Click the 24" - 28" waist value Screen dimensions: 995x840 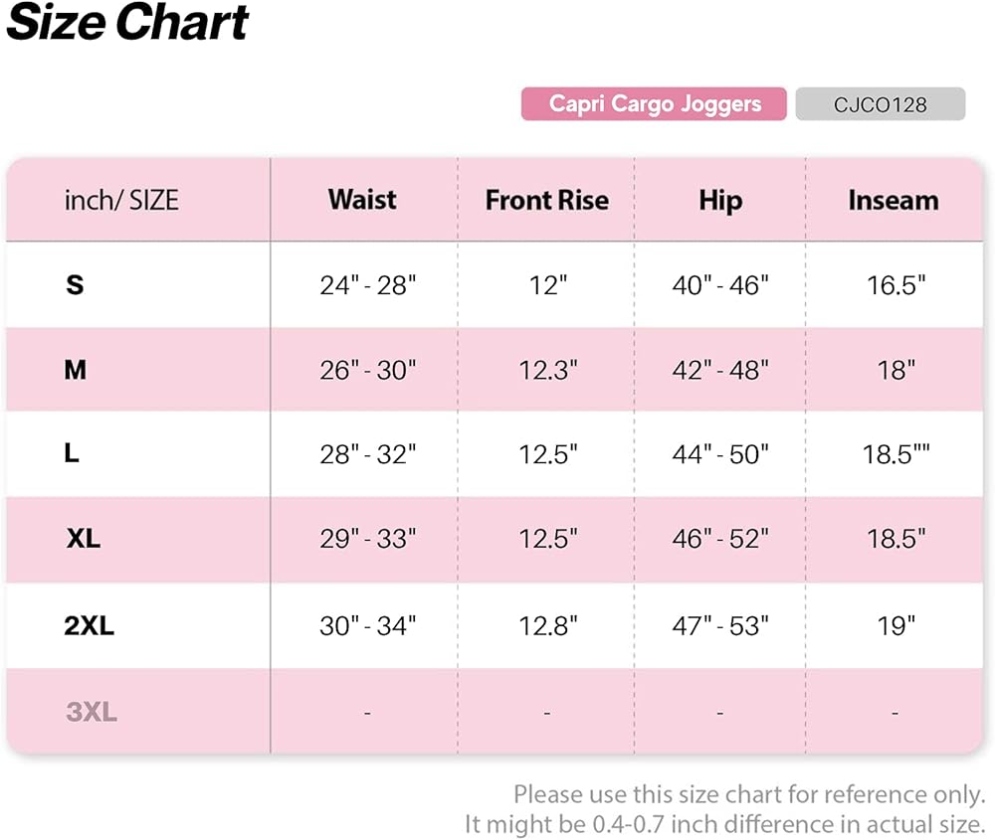point(367,285)
